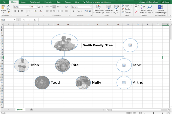
Task: Align text right
Action: click(x=54, y=11)
